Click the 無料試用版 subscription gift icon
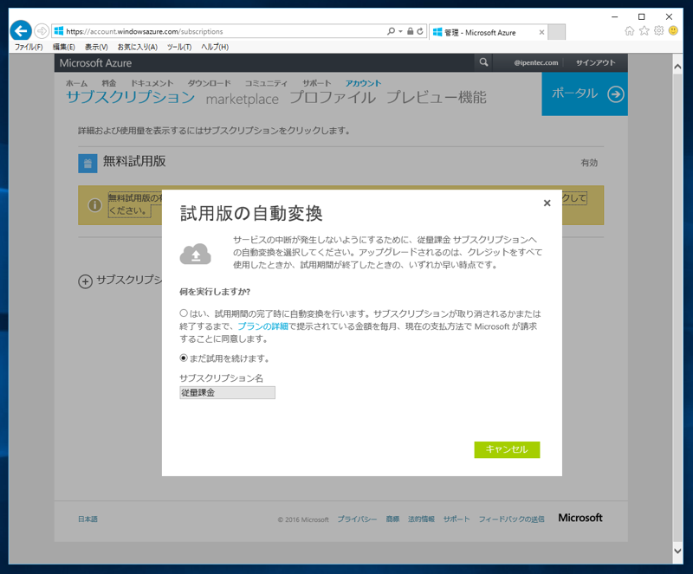 87,164
